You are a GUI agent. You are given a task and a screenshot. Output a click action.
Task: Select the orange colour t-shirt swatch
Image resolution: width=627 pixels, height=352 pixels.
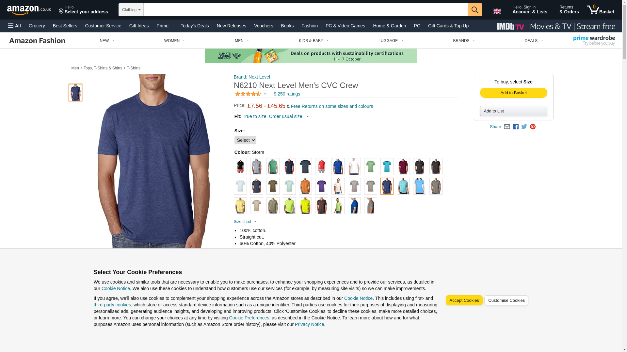click(x=305, y=186)
